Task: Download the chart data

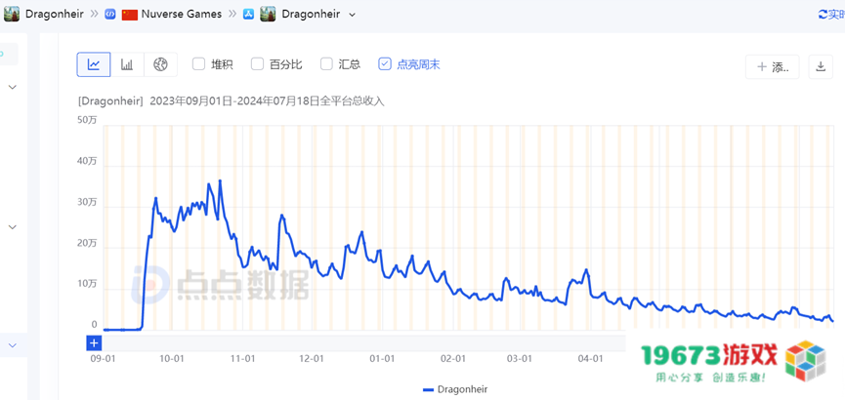Action: click(x=821, y=66)
